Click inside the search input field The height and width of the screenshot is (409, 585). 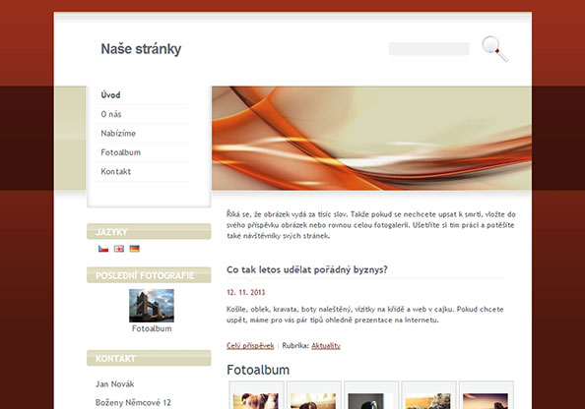coord(429,49)
